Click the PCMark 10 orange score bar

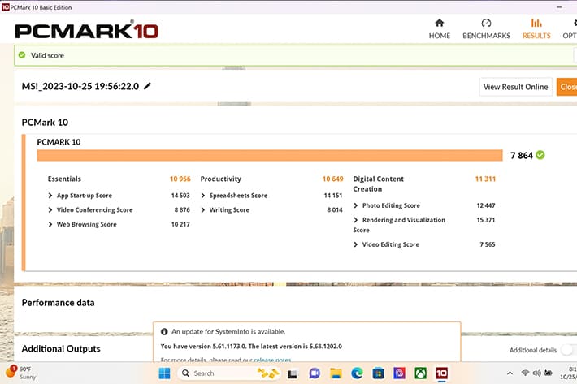(x=270, y=155)
